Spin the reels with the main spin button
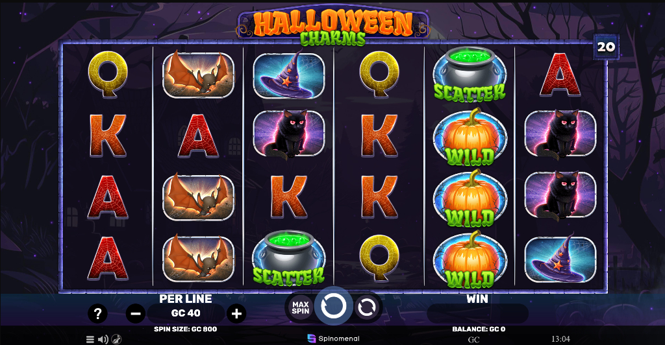Viewport: 665px width, 345px height. pyautogui.click(x=333, y=306)
